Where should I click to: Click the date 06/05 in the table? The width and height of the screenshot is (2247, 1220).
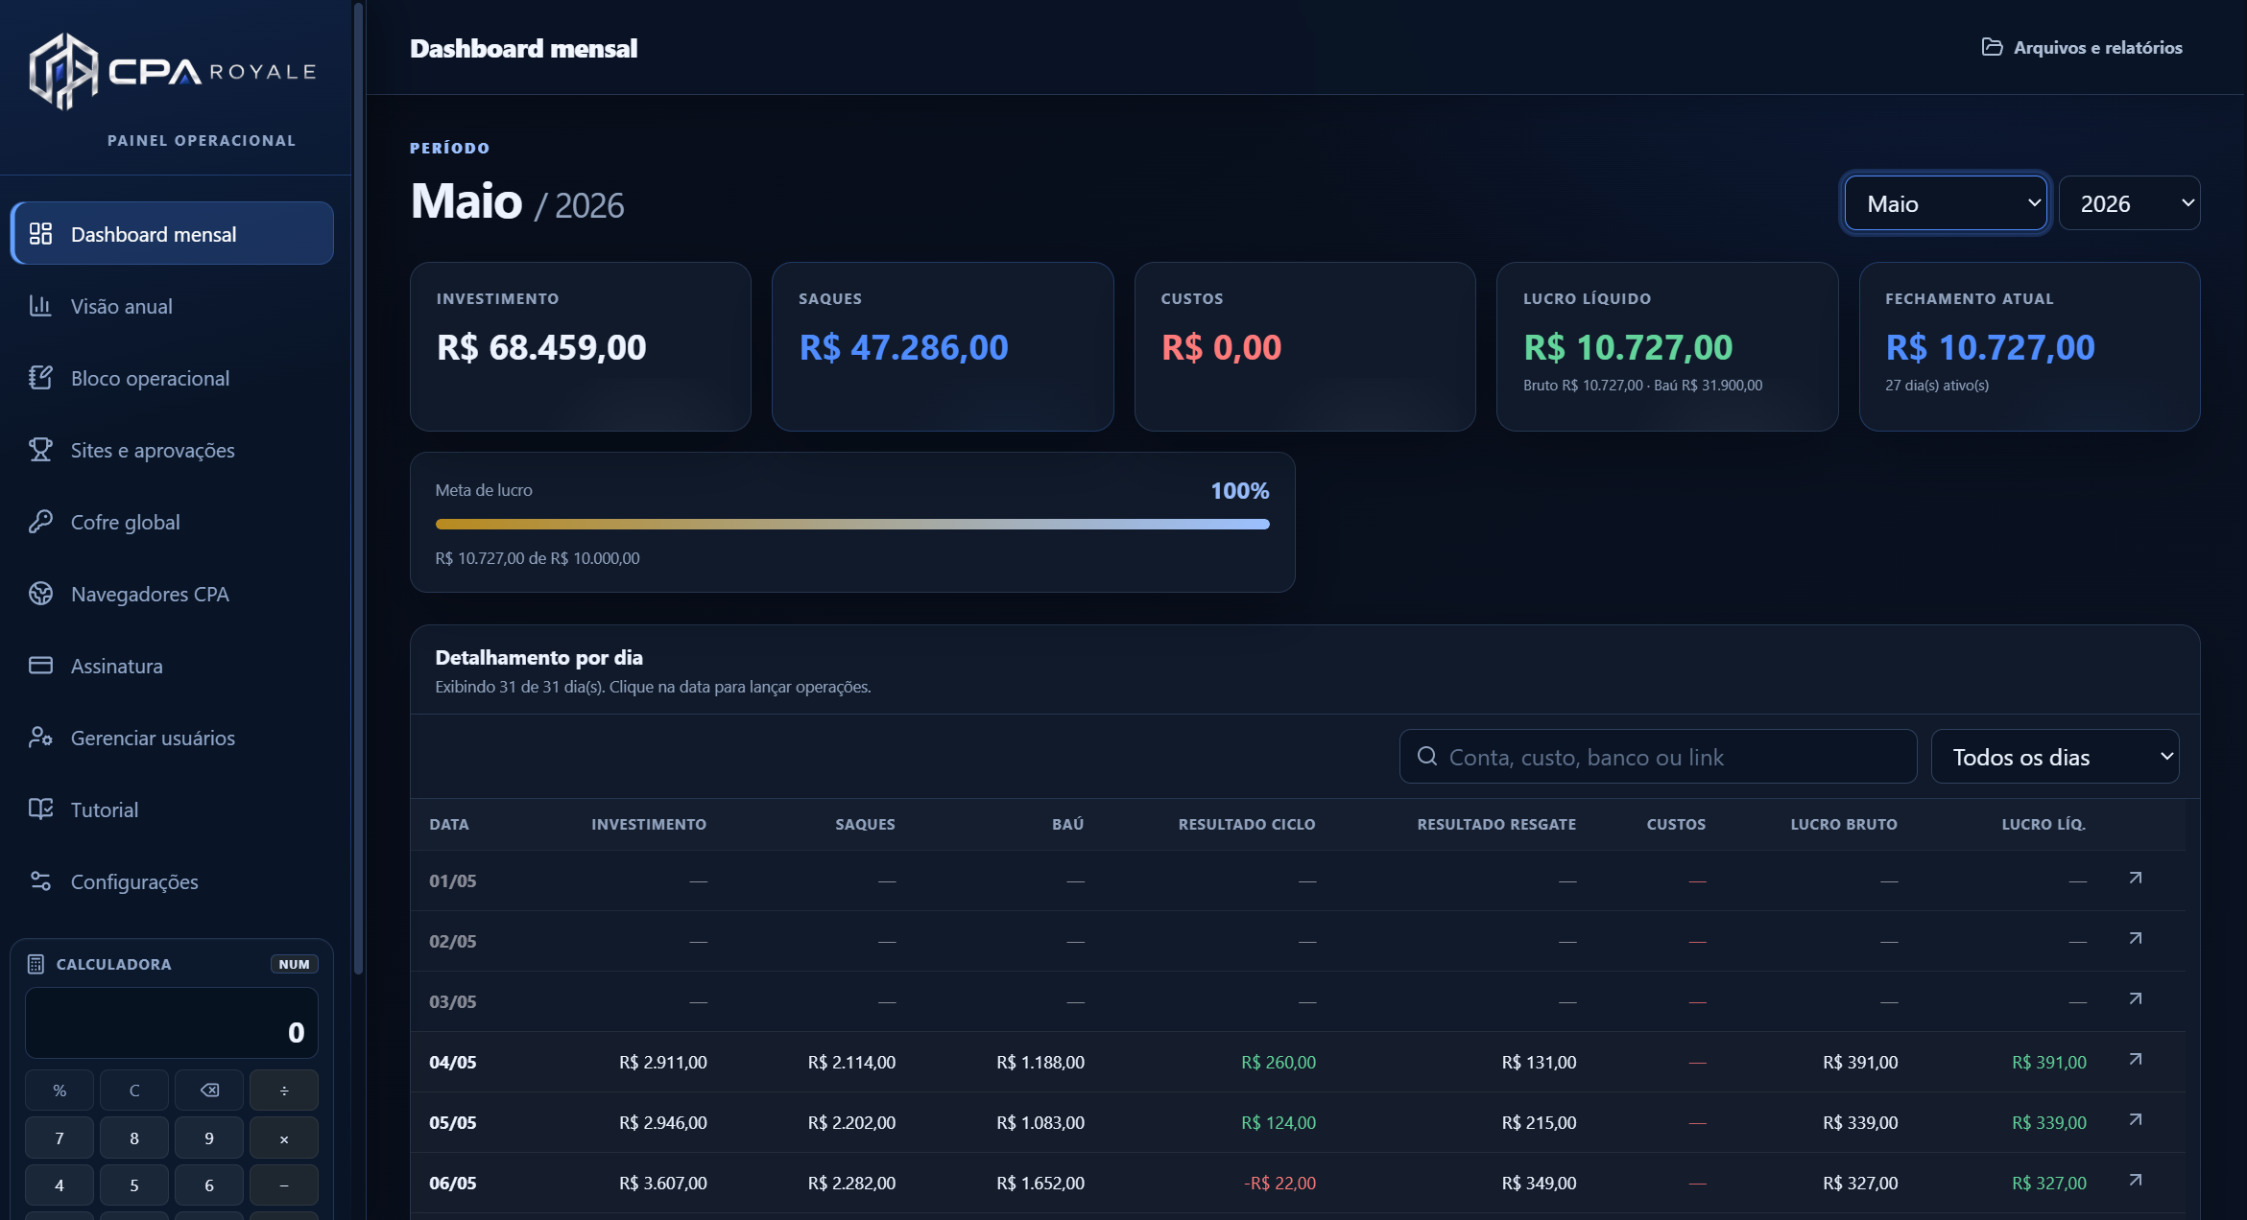pyautogui.click(x=453, y=1183)
